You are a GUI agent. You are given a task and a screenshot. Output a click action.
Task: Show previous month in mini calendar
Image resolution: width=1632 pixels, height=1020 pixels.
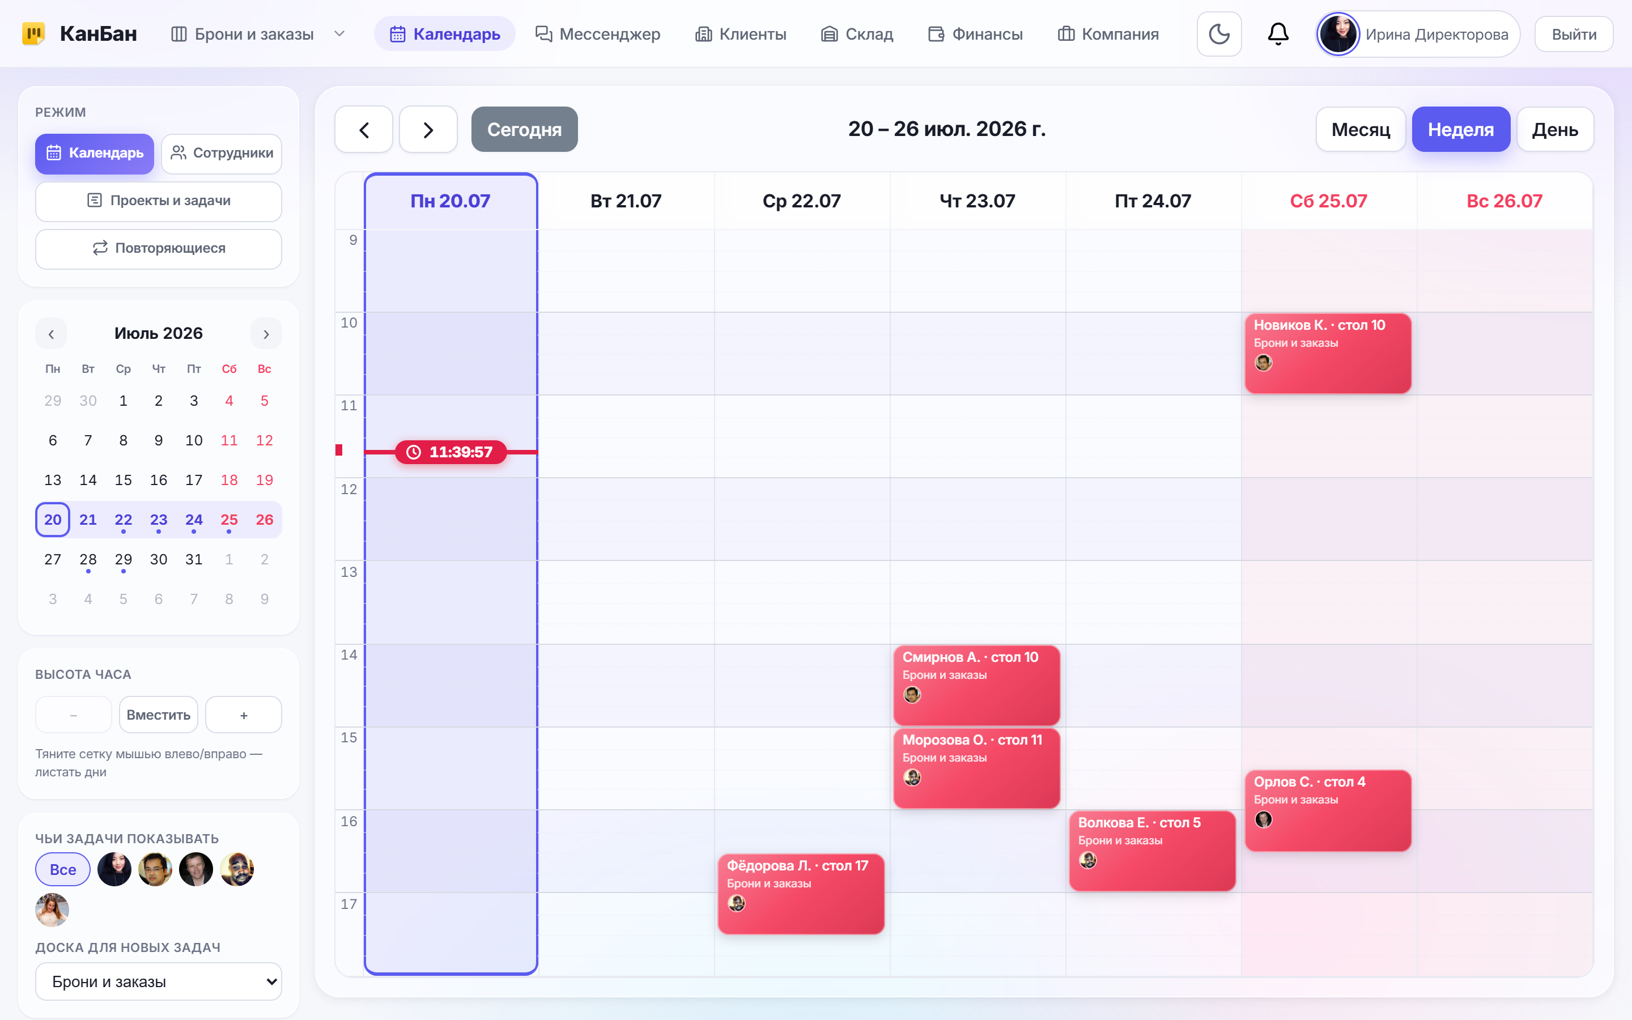[51, 334]
